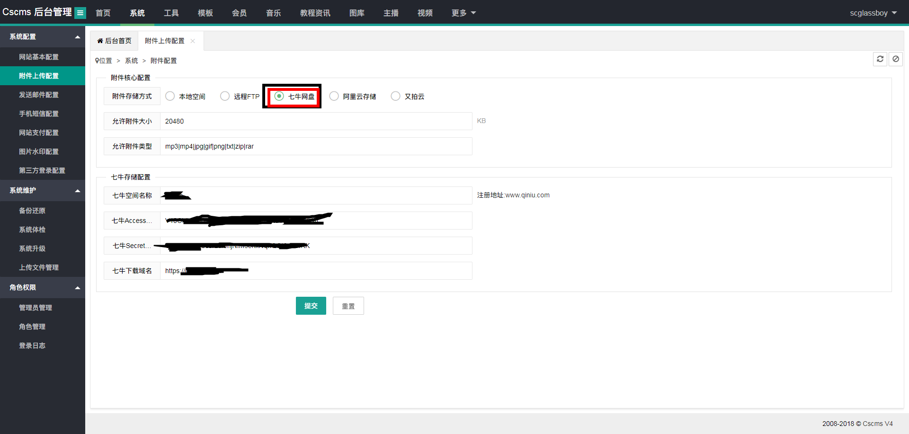Click the 附件配置 breadcrumb text
The image size is (909, 434).
coord(164,61)
